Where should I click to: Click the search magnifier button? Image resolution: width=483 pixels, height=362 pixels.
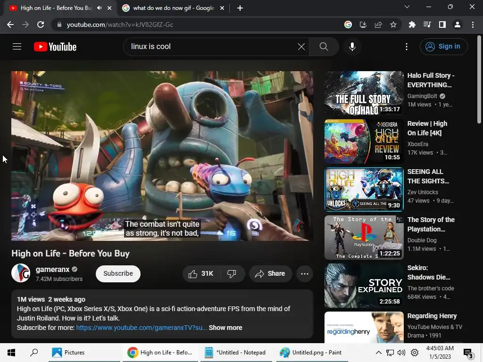[324, 47]
